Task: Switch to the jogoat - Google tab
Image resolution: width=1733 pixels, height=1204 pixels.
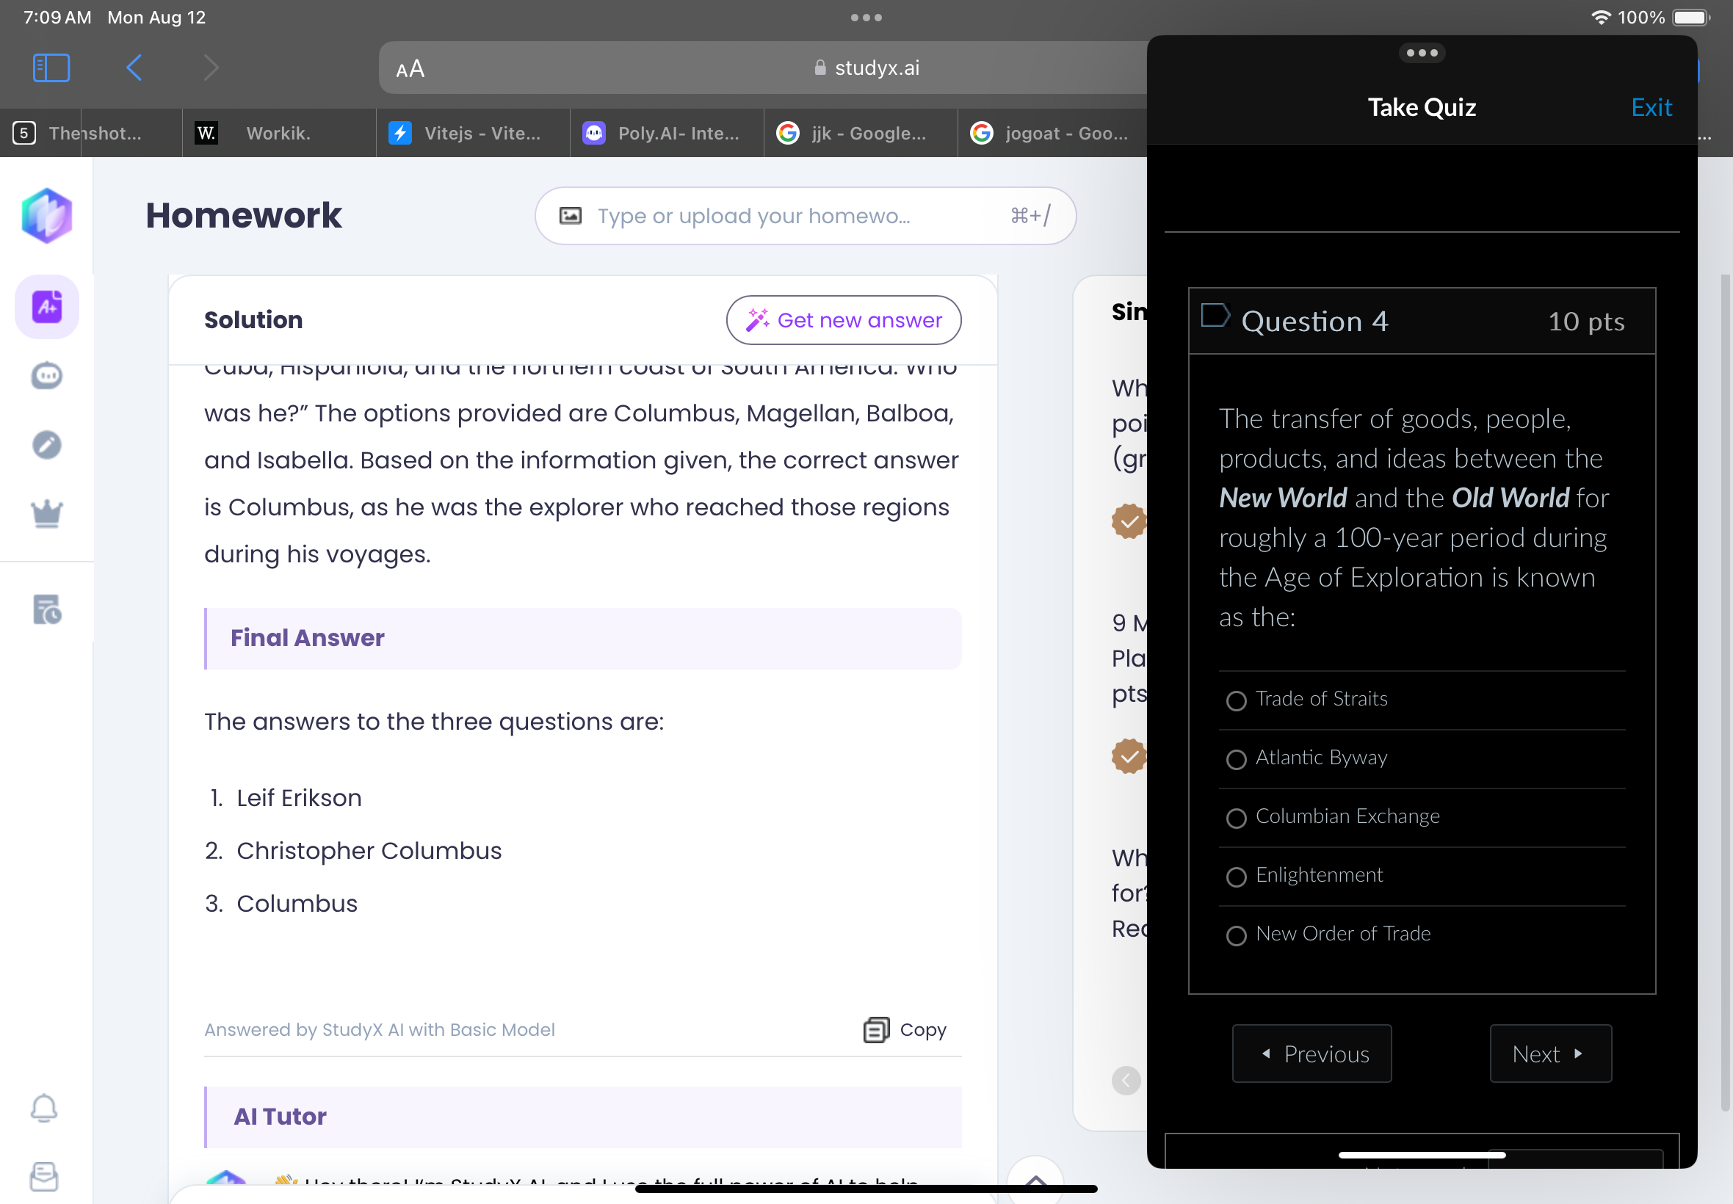Action: (x=1054, y=134)
